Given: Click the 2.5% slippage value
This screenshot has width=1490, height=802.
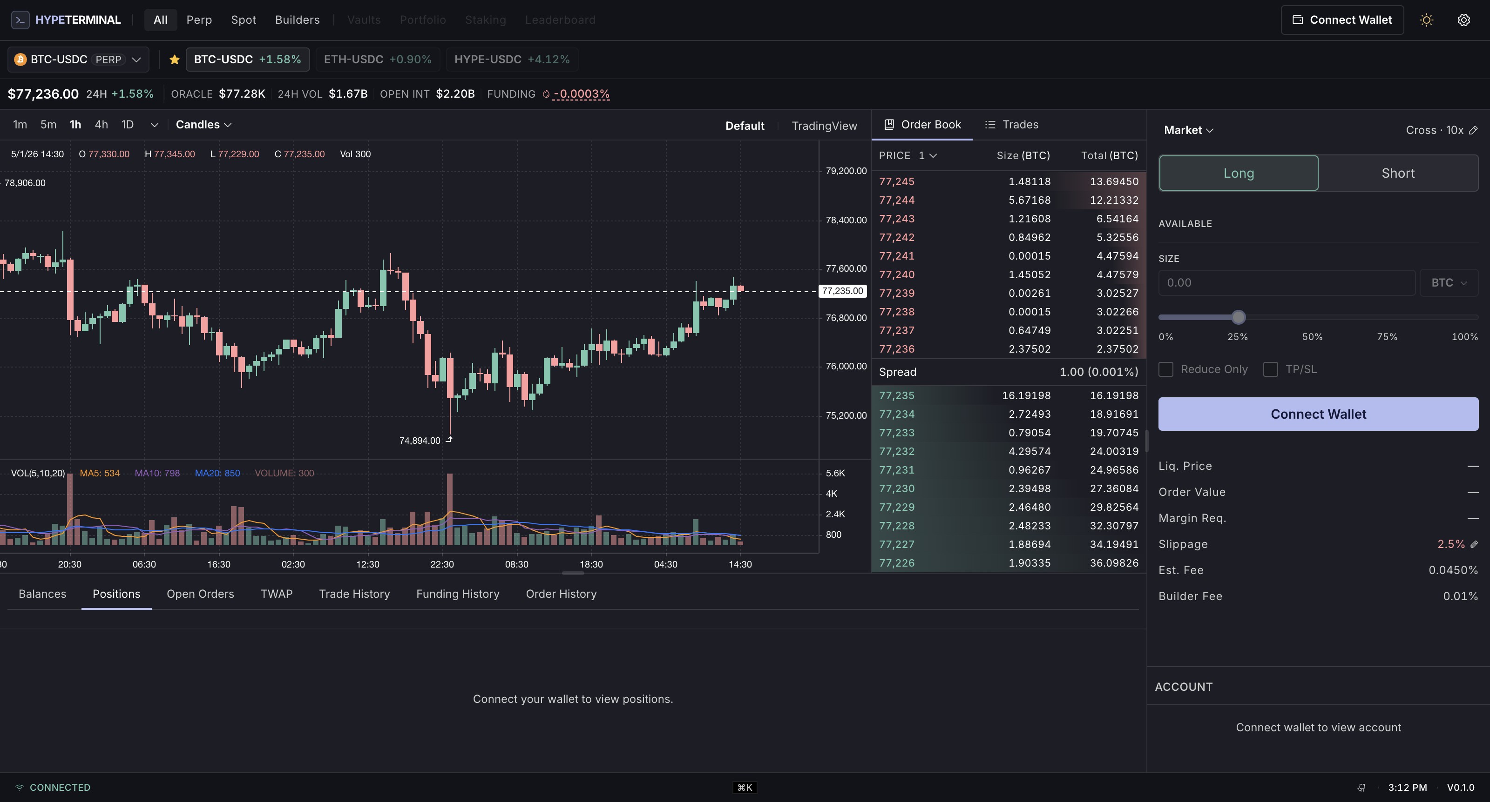Looking at the screenshot, I should pyautogui.click(x=1451, y=544).
